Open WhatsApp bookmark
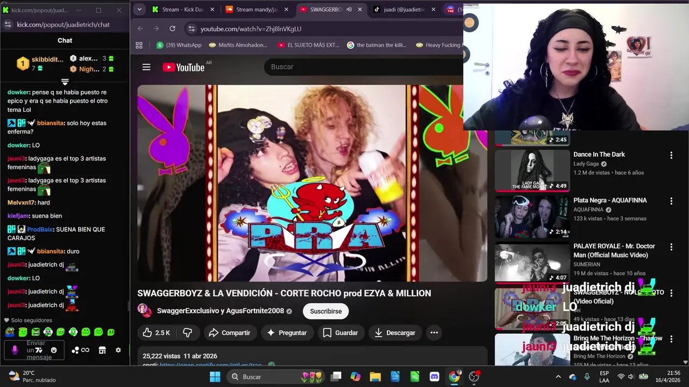Image resolution: width=689 pixels, height=387 pixels. [179, 45]
